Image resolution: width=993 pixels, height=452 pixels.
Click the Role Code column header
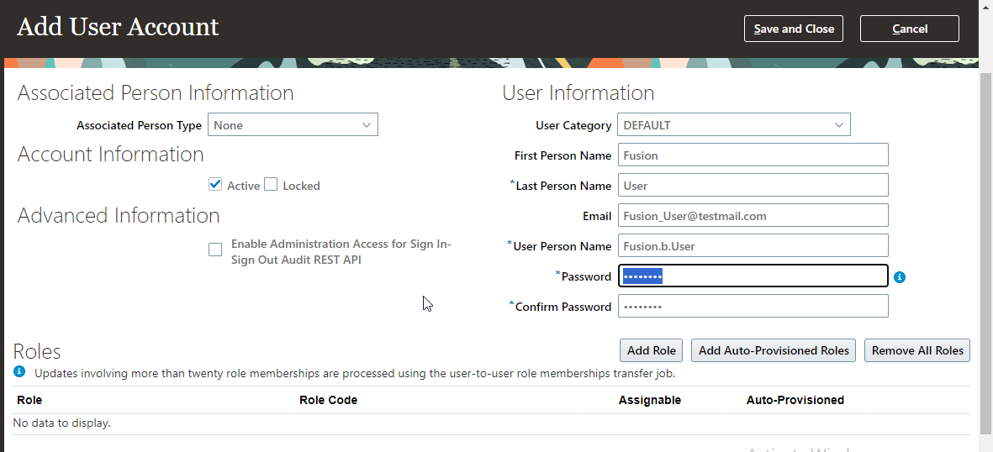point(328,400)
